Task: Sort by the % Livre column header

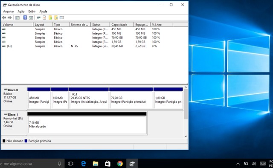Action: click(x=162, y=25)
